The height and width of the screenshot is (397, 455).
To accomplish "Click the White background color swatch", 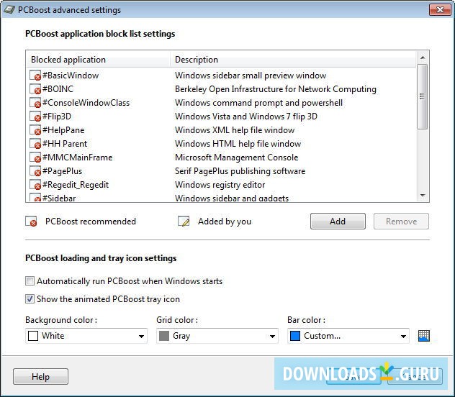I will [33, 336].
